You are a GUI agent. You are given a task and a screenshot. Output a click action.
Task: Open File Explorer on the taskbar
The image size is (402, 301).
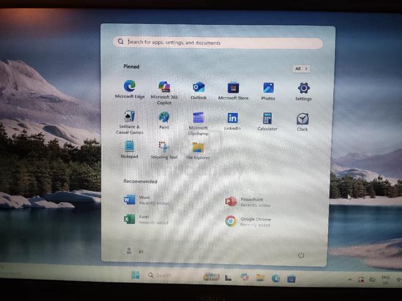pos(260,278)
